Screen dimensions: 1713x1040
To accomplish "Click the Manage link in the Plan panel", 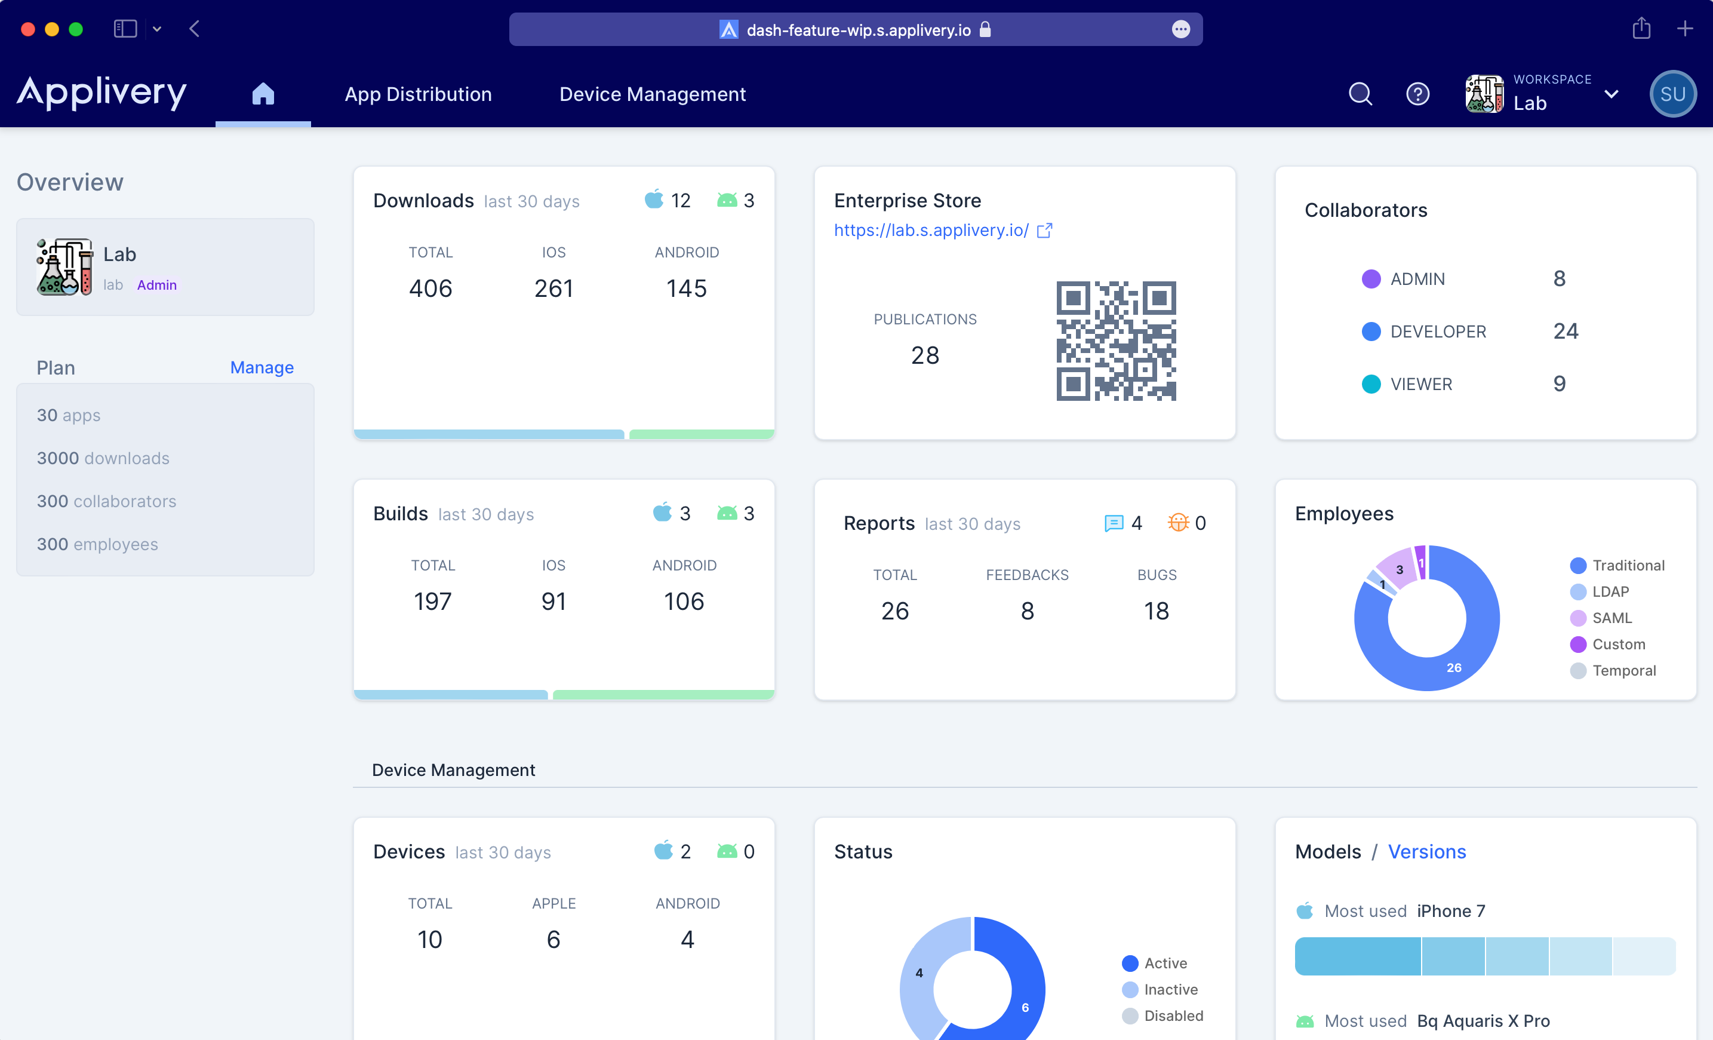I will pos(261,367).
